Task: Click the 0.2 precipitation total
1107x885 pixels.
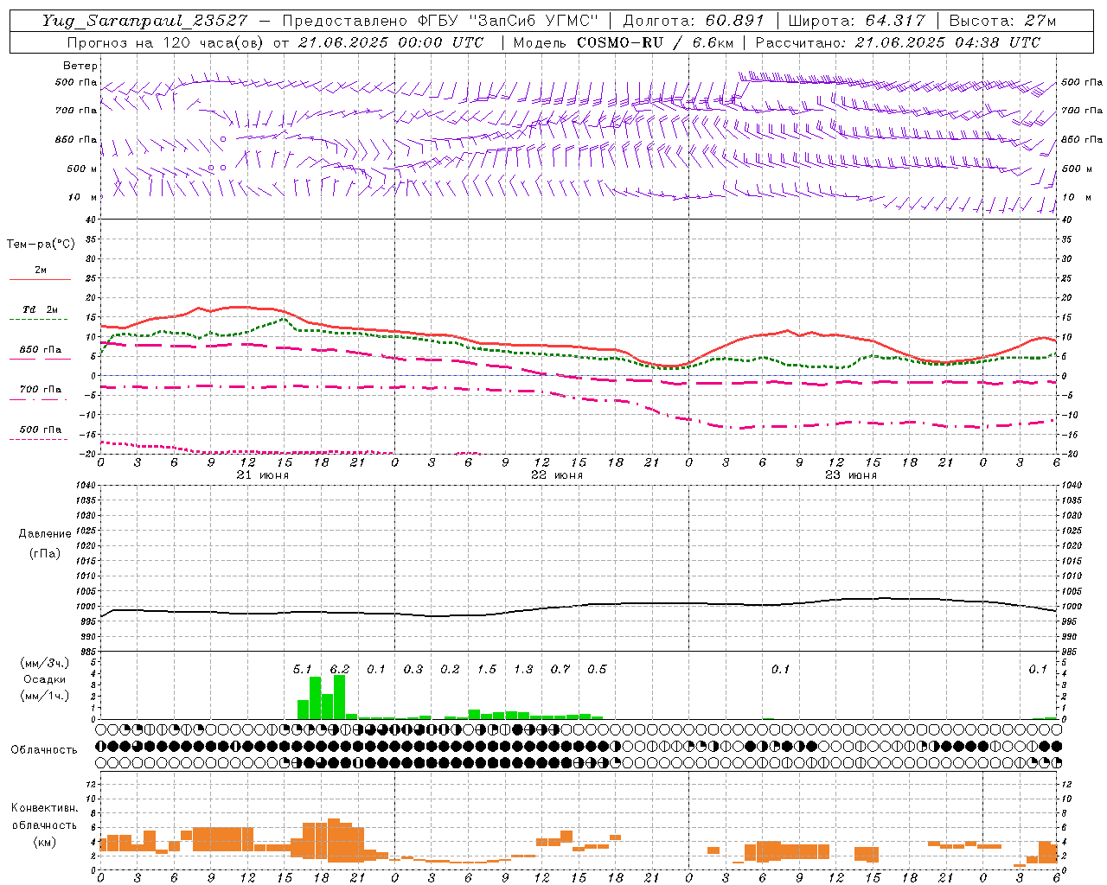Action: (x=450, y=669)
